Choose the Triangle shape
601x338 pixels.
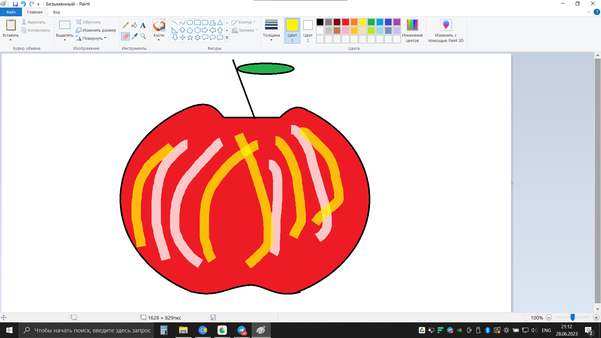tap(220, 23)
